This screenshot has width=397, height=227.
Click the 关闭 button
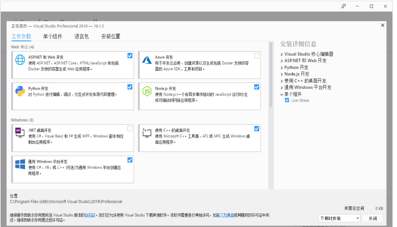click(x=373, y=218)
